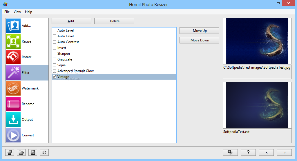Click the refresh arrows icon at bottom
The width and height of the screenshot is (297, 161).
pyautogui.click(x=44, y=152)
